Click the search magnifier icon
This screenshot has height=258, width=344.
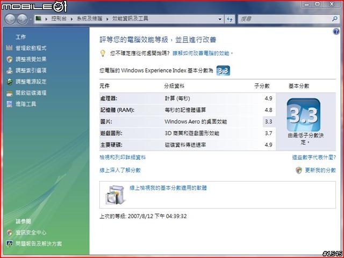tap(335, 19)
